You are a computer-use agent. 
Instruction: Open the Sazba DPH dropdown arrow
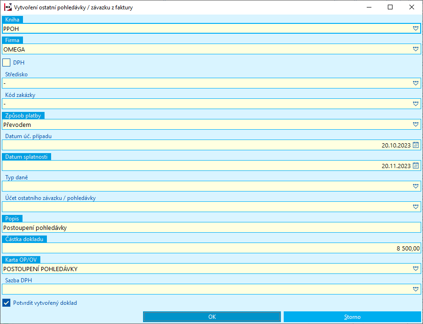(x=415, y=289)
